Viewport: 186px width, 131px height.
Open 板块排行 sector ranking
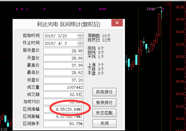[x=104, y=102]
